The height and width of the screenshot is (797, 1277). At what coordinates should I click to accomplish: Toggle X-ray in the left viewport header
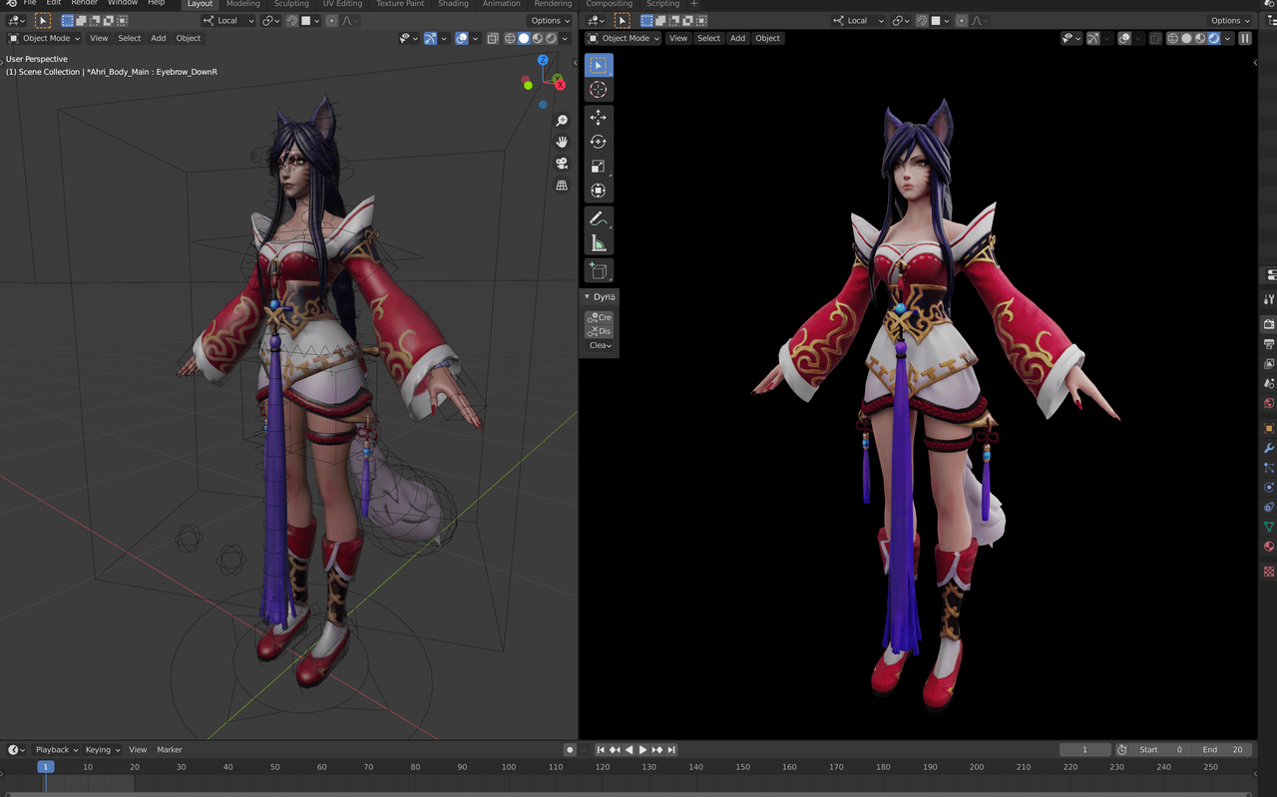[x=493, y=38]
